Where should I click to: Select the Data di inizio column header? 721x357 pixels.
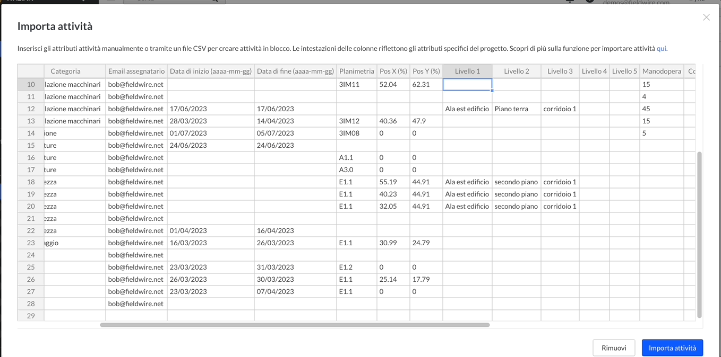pos(211,71)
